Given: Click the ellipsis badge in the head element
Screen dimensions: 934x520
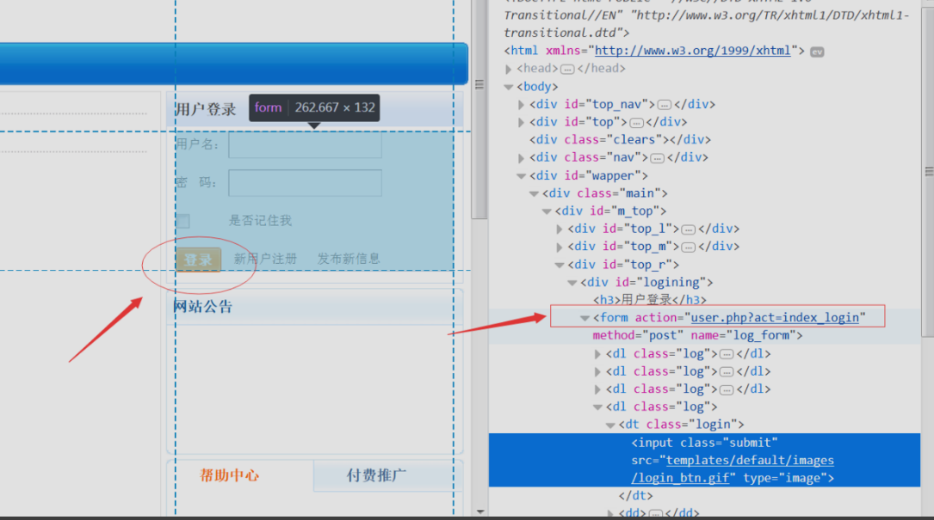Looking at the screenshot, I should pyautogui.click(x=567, y=69).
